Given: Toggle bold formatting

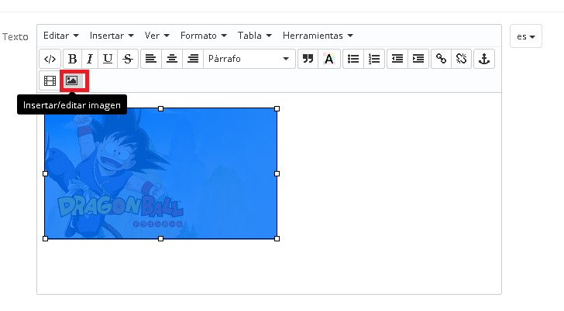Looking at the screenshot, I should tap(72, 59).
